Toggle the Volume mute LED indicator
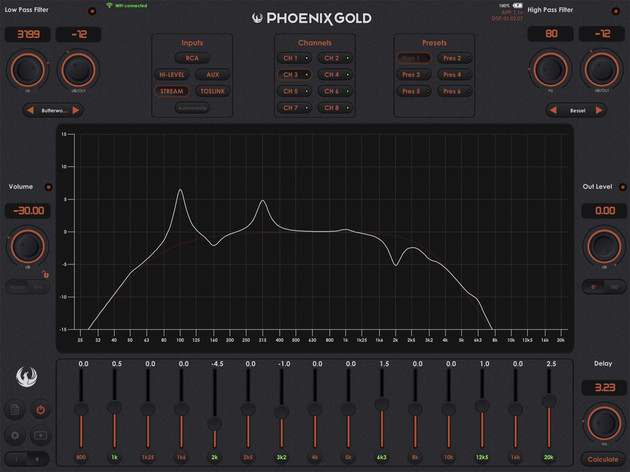Screen dimensions: 630x472 tap(49, 187)
